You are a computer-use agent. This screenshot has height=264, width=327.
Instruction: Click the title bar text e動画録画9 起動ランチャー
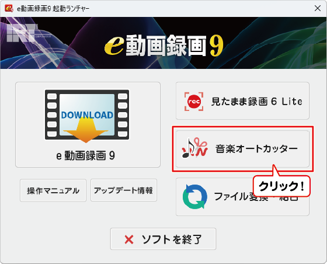[x=53, y=9]
